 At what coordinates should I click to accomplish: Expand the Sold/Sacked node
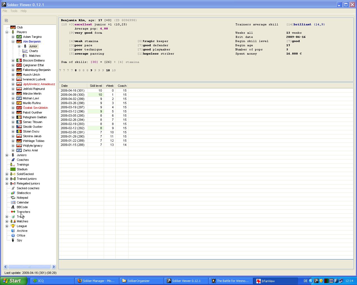pos(7,174)
